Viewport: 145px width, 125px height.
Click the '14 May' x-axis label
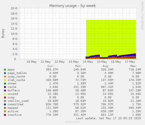[88, 62]
